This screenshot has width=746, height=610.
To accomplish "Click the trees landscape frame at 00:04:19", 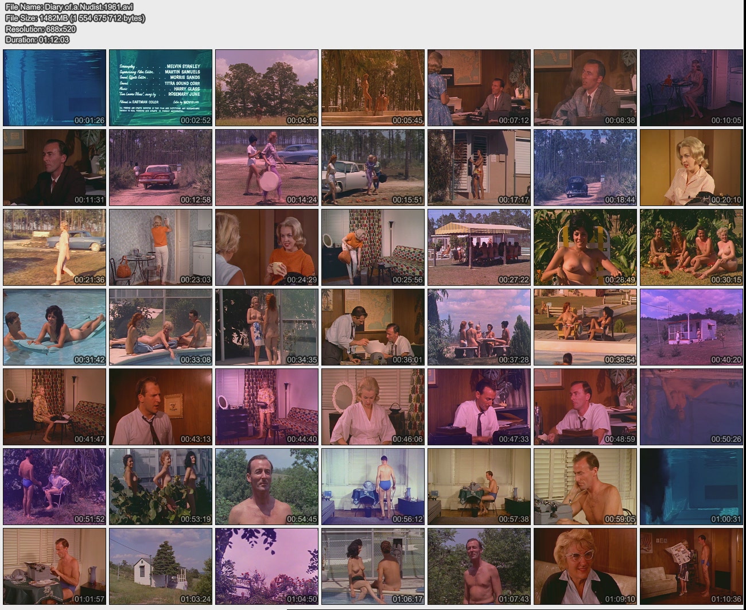I will click(266, 87).
